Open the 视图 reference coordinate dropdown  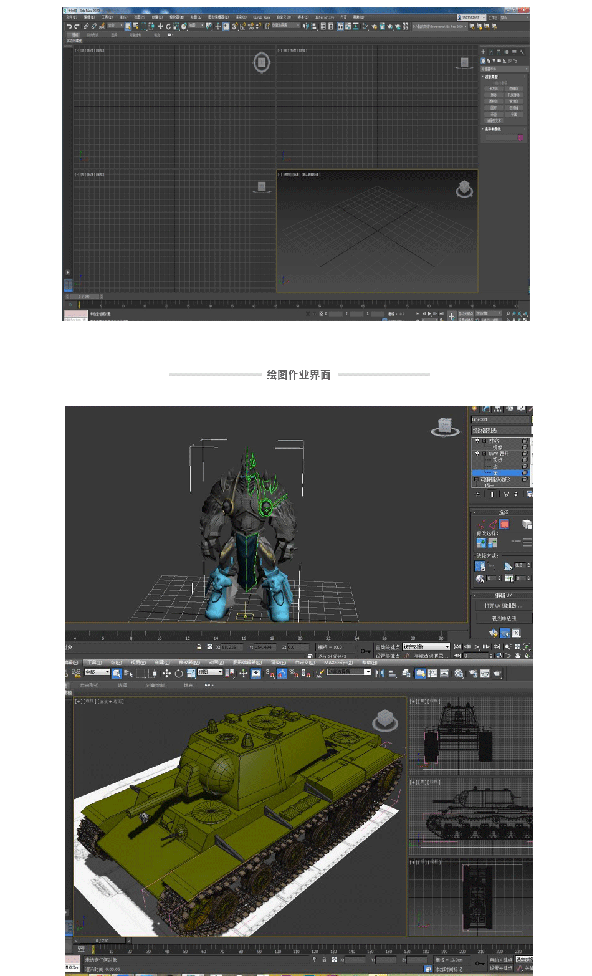click(210, 672)
